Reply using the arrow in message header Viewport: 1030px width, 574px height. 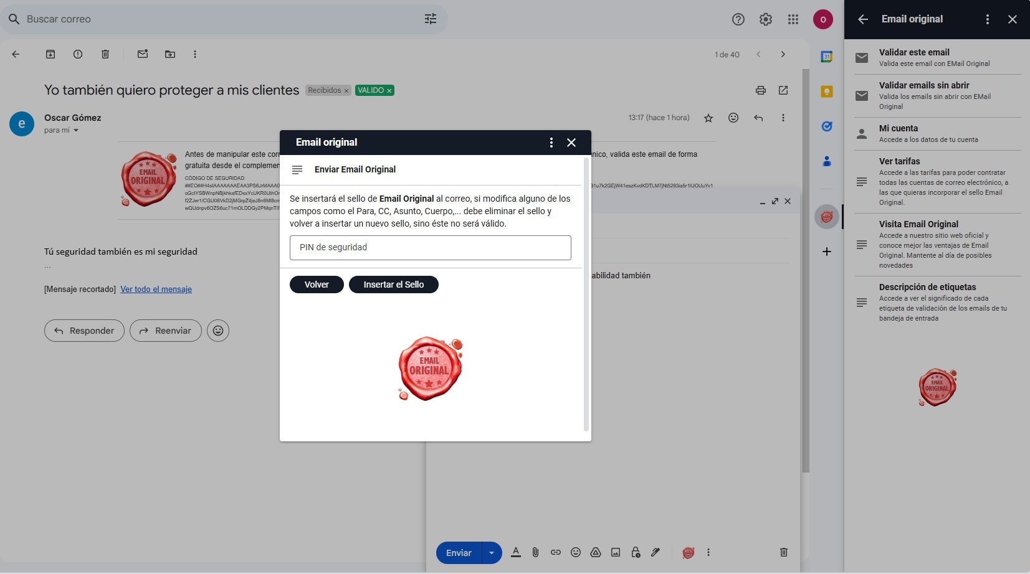758,118
